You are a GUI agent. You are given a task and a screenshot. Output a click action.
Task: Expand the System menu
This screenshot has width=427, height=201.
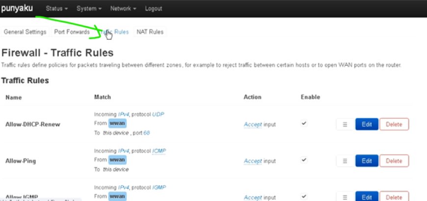point(89,9)
